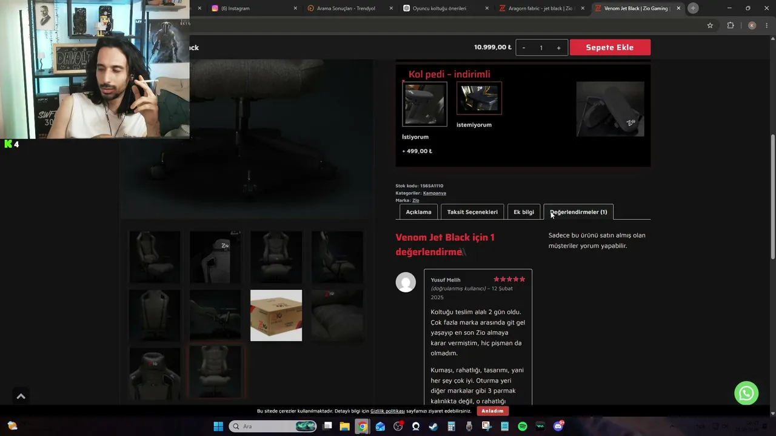The width and height of the screenshot is (776, 436).
Task: Open the Zio brand link
Action: click(x=415, y=200)
